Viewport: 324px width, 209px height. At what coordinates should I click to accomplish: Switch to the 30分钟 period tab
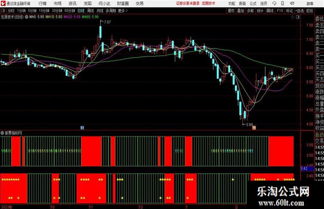tap(57, 11)
